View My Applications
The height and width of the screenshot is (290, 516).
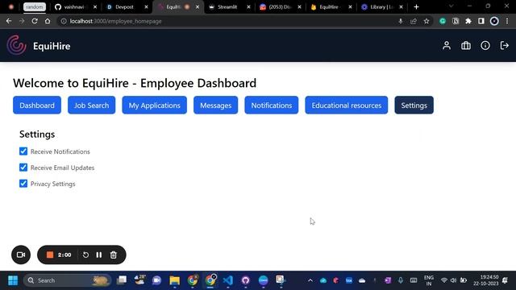tap(154, 106)
